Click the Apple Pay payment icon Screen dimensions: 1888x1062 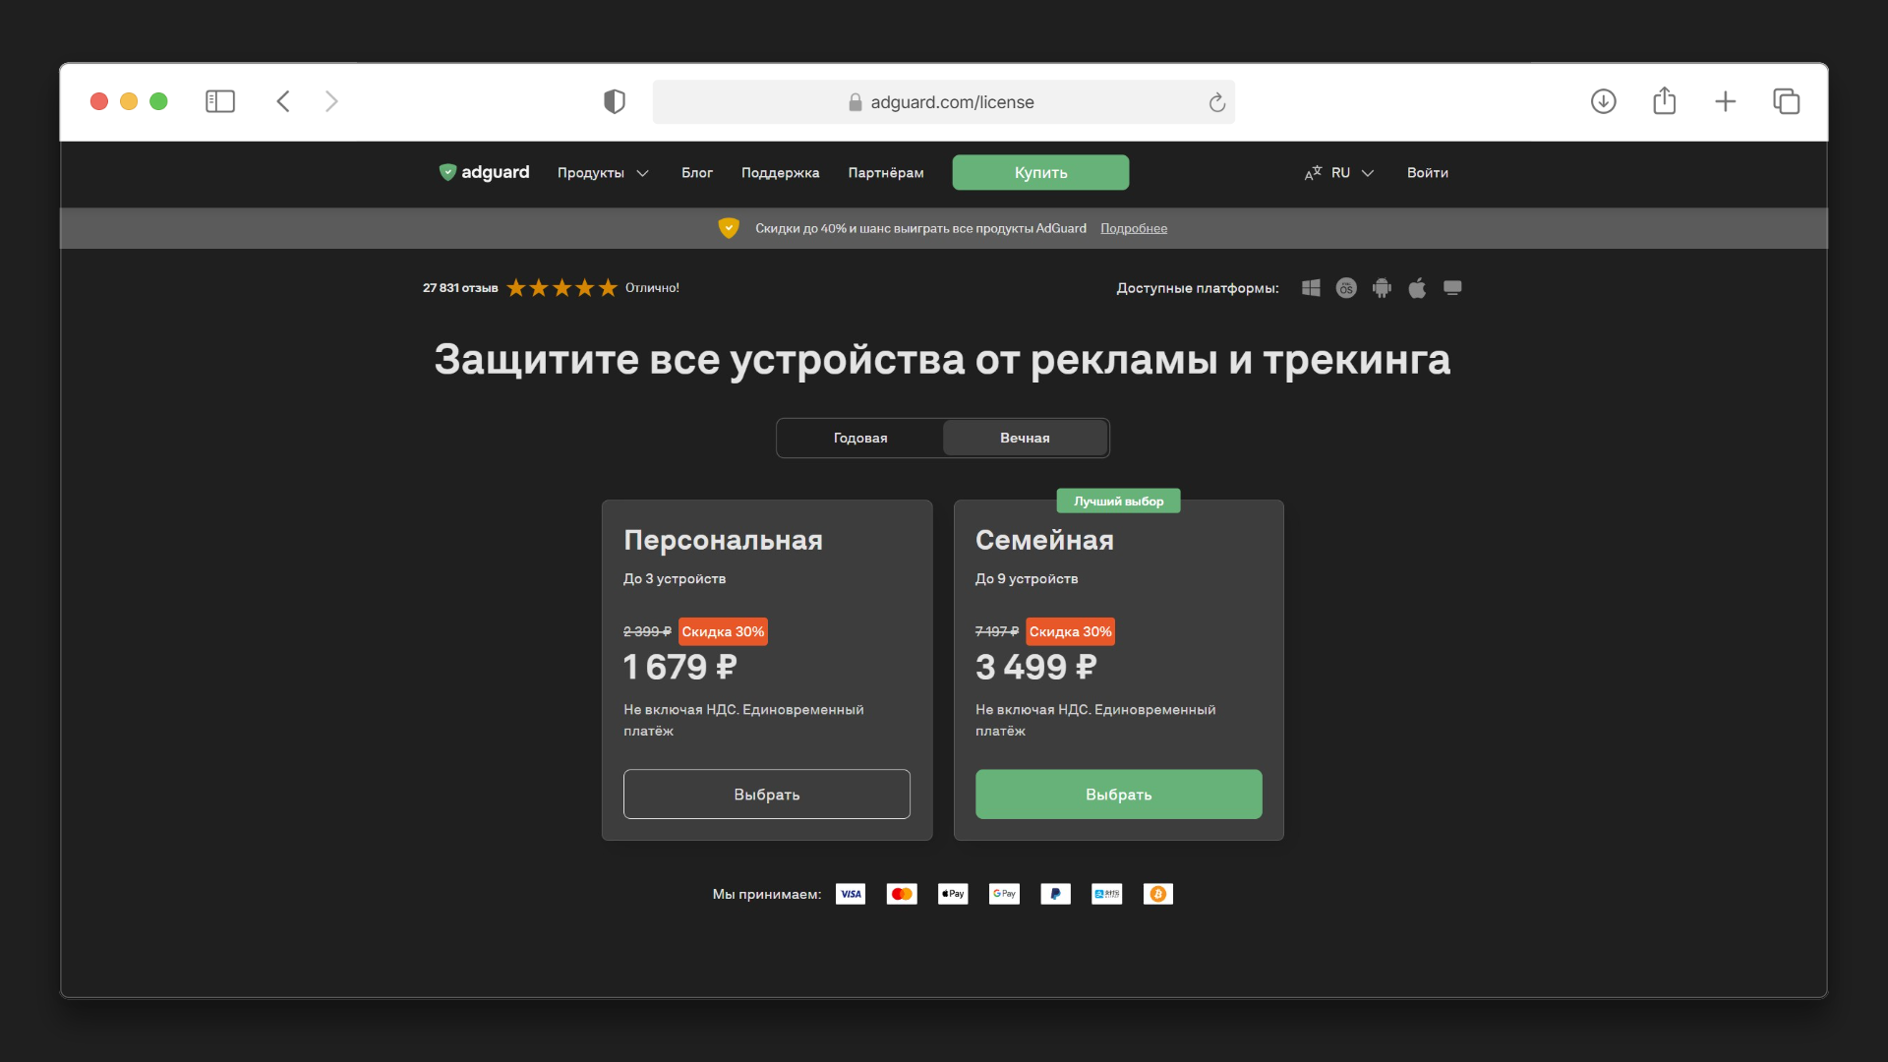[x=952, y=893]
